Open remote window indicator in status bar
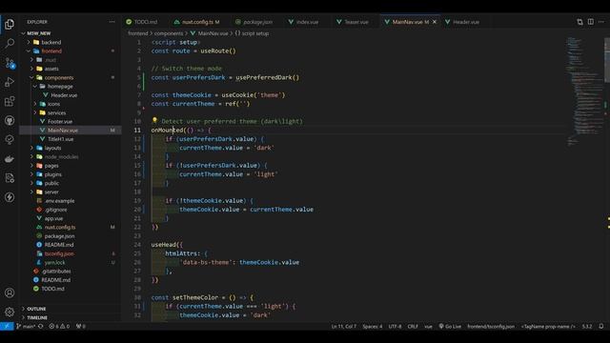The height and width of the screenshot is (343, 610). tap(7, 326)
